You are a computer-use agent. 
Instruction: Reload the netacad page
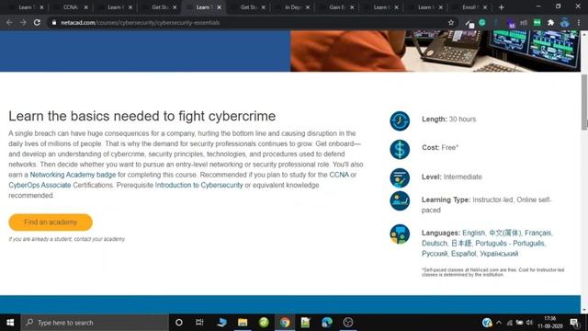pyautogui.click(x=37, y=22)
